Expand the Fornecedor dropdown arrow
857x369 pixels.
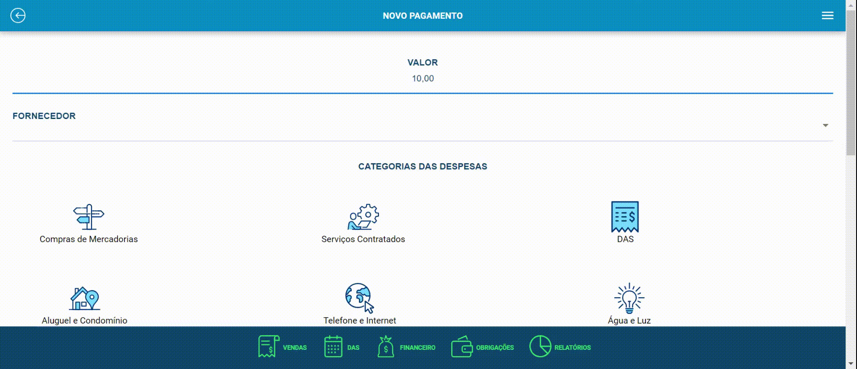825,126
